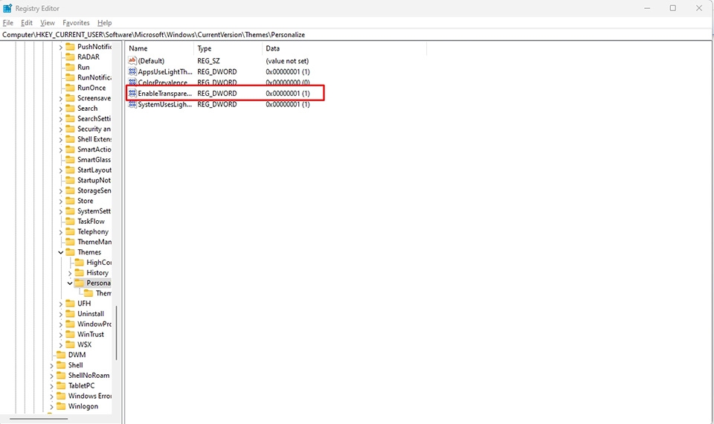Select the TabletPC folder icon
The image size is (714, 424).
coord(61,386)
